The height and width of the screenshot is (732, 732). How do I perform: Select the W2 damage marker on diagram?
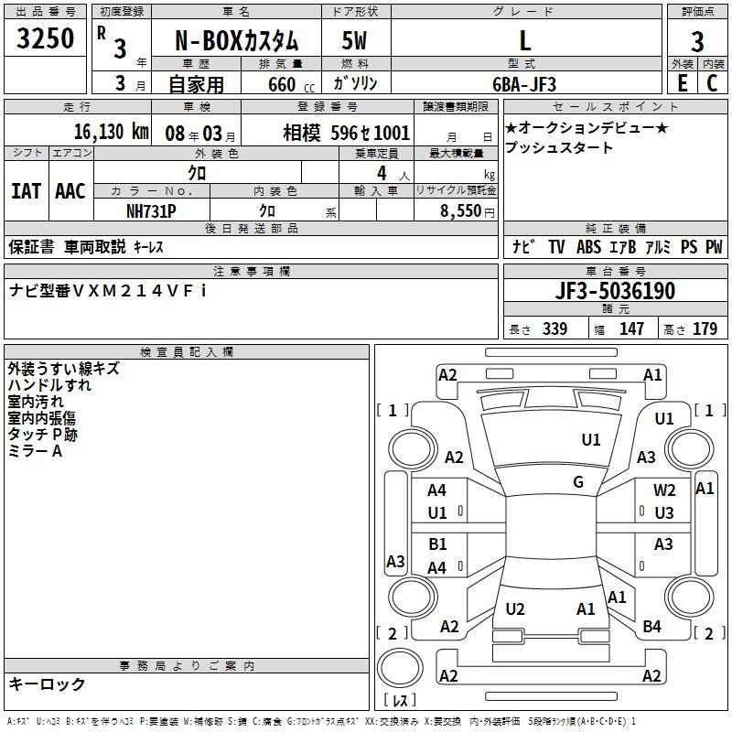pos(664,490)
